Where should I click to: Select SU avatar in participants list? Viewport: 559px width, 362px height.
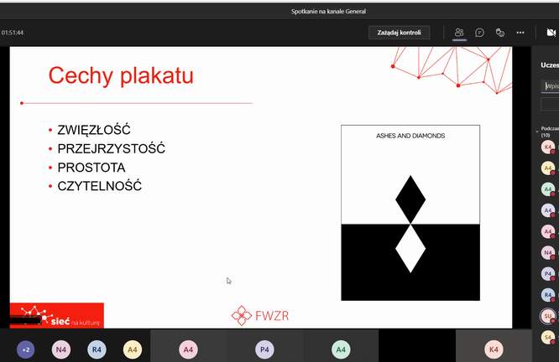(548, 316)
